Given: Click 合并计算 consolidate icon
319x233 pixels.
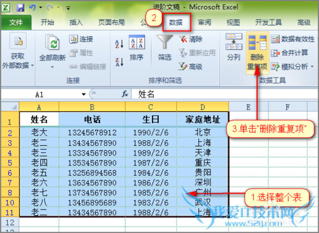Looking at the screenshot, I should (x=275, y=53).
